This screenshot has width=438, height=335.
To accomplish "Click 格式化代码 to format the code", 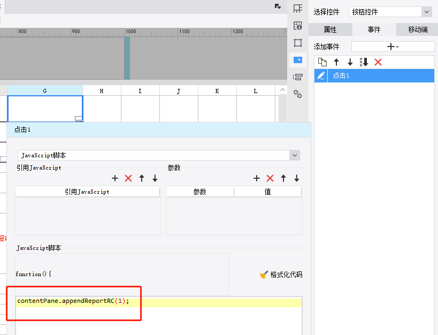I will pos(281,275).
